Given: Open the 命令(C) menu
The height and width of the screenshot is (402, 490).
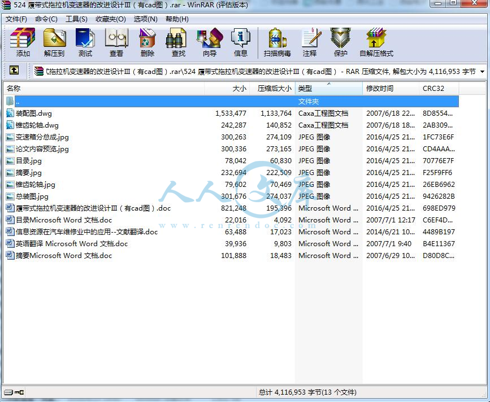Looking at the screenshot, I should (46, 19).
